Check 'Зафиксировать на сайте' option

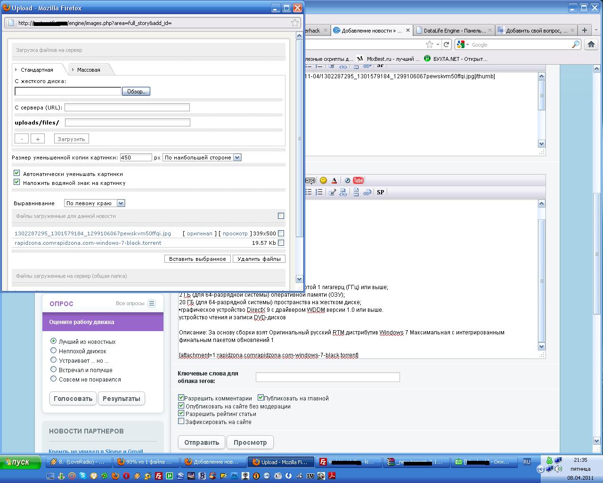(181, 421)
